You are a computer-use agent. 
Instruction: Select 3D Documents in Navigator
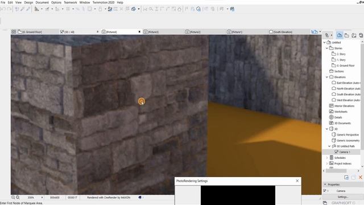[x=340, y=123]
